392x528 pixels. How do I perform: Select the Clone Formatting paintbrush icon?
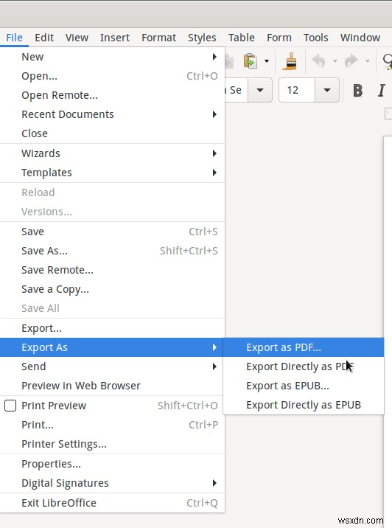tap(290, 61)
